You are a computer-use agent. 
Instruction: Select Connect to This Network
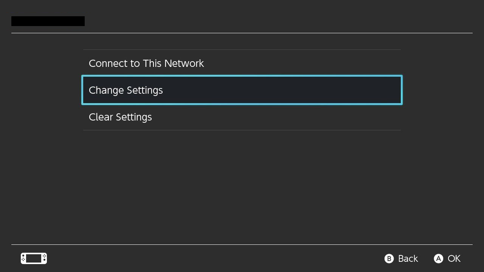tap(242, 63)
